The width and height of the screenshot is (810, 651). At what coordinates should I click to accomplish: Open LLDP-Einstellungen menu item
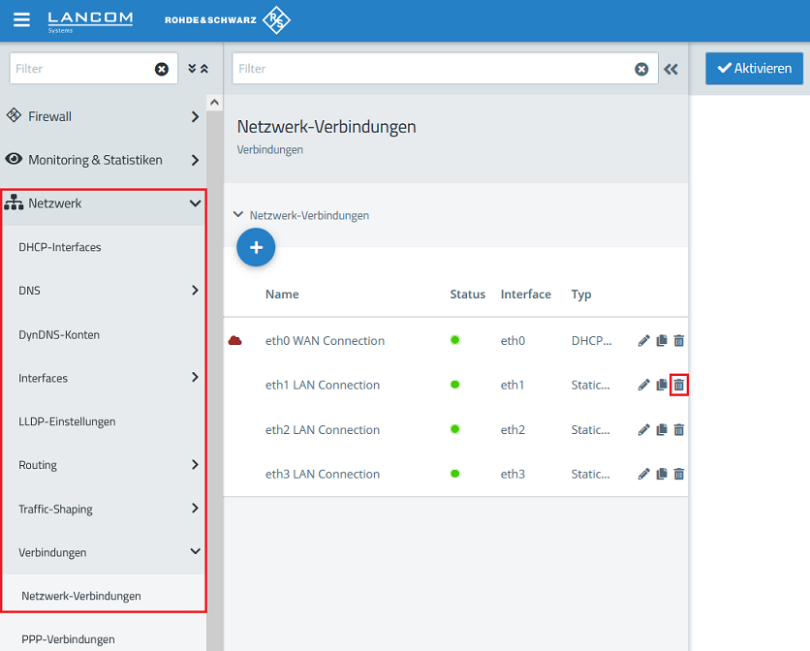pyautogui.click(x=67, y=421)
